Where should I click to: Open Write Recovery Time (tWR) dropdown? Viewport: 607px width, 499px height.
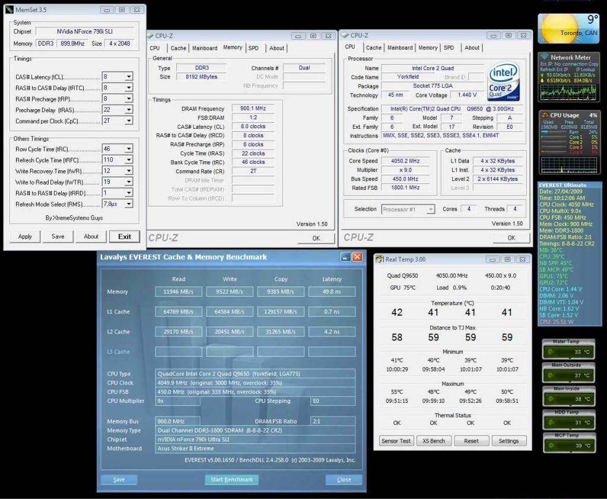coord(129,171)
